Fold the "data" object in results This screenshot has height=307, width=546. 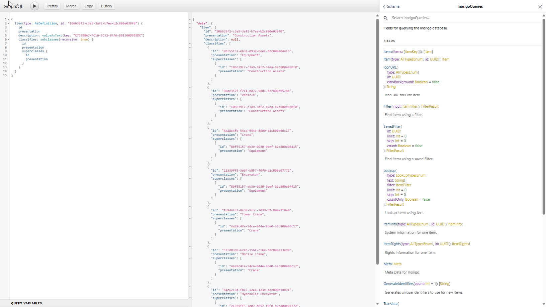coord(190,23)
